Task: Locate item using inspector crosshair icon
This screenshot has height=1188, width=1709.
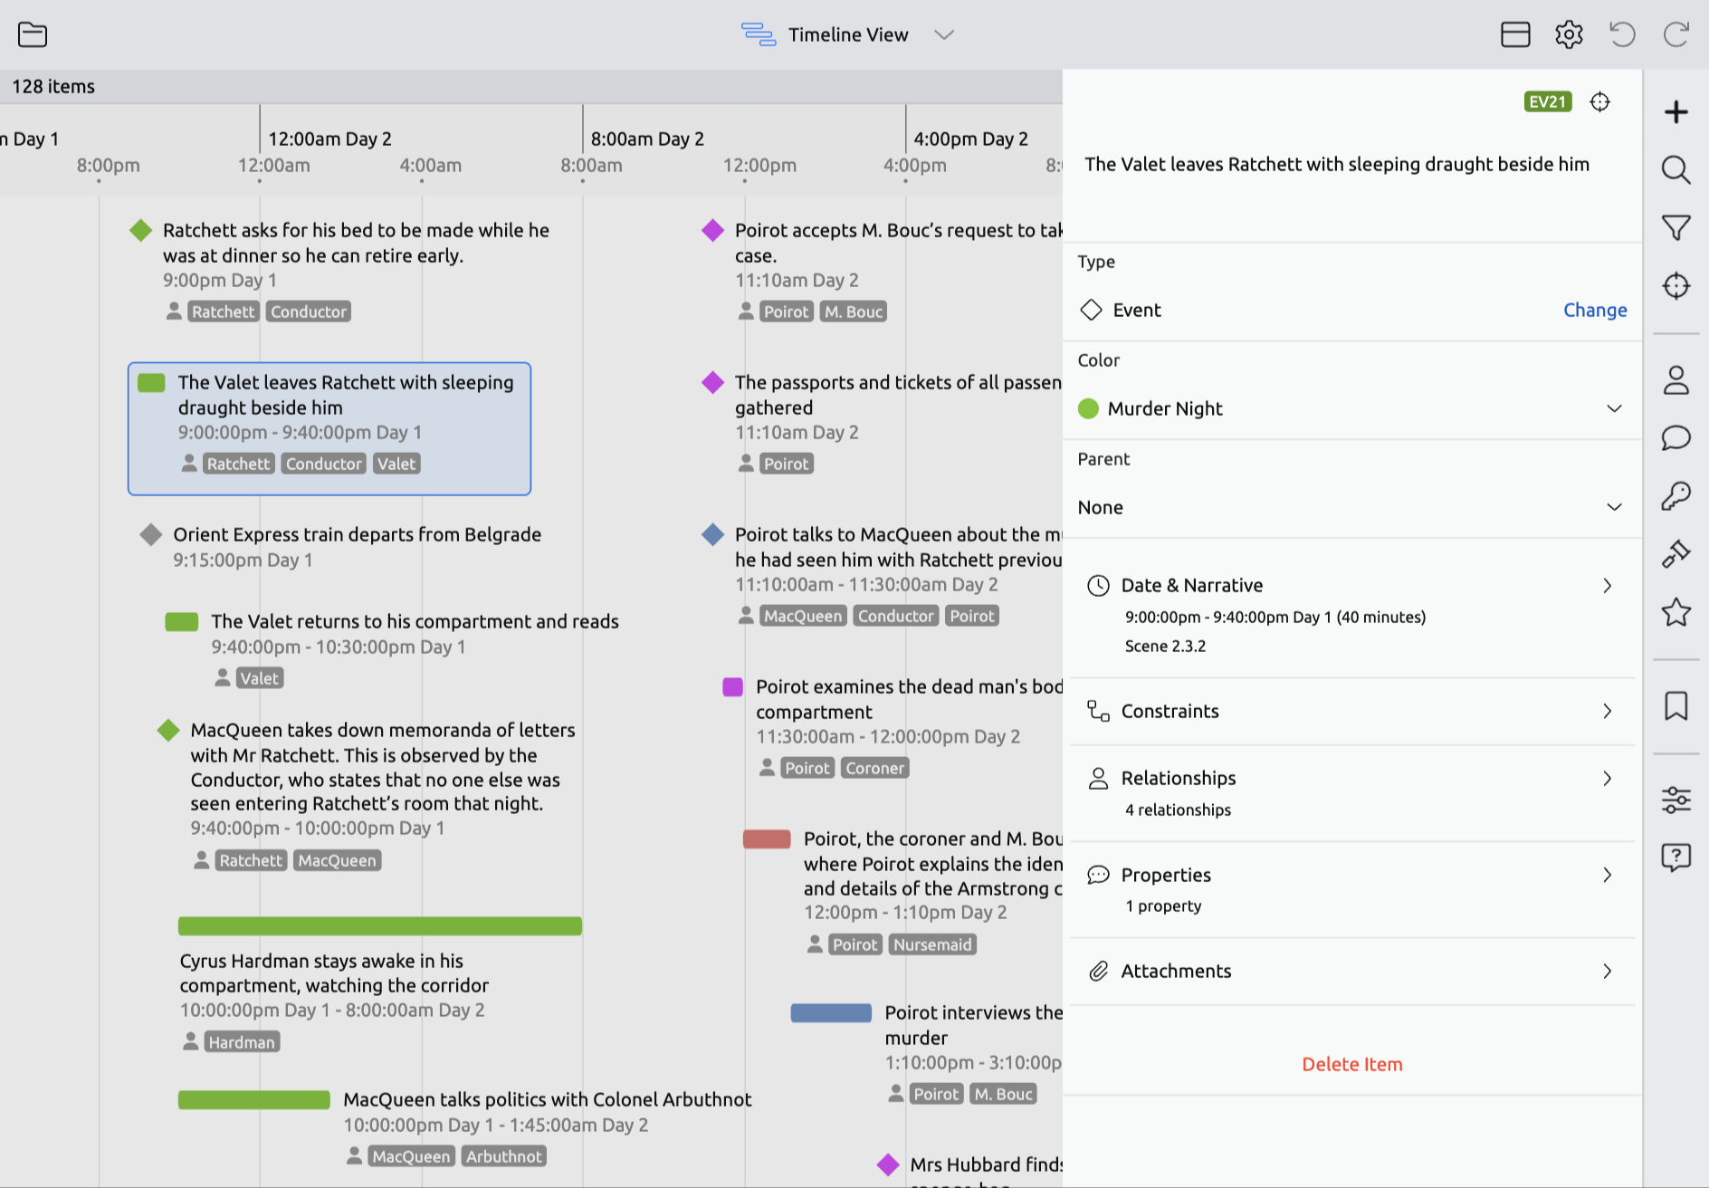Action: click(1600, 101)
